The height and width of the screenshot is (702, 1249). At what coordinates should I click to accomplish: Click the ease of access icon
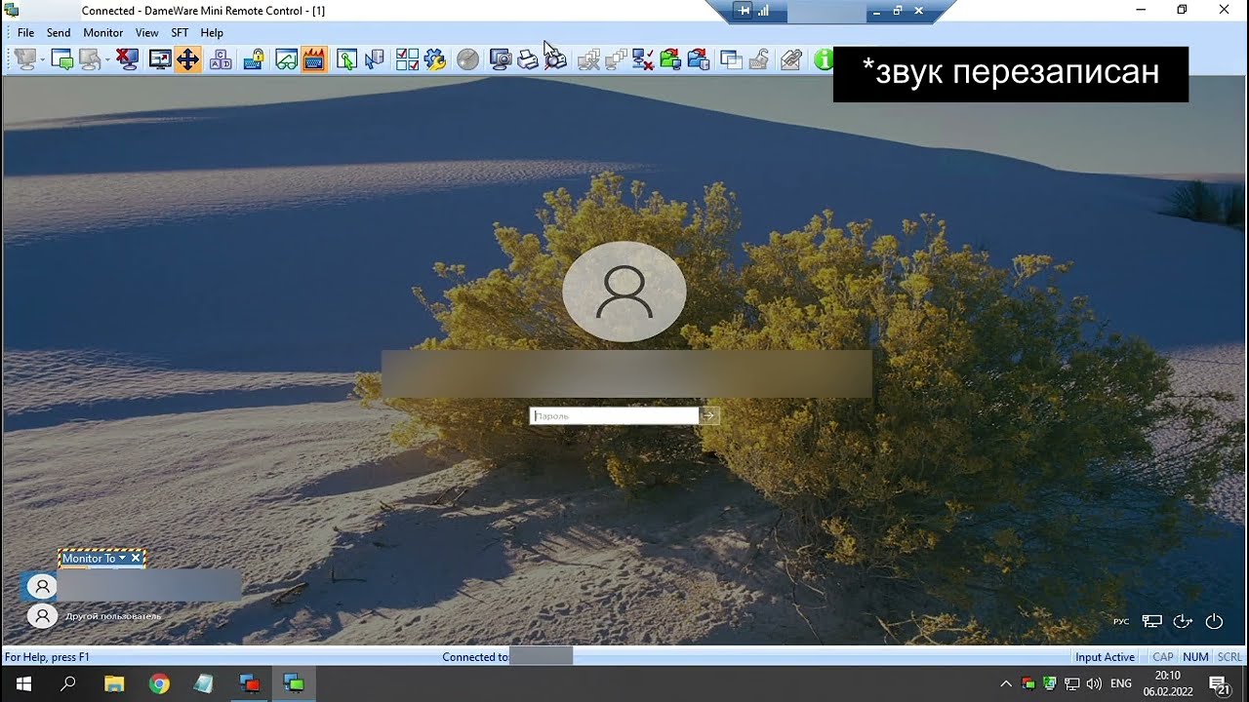(1184, 621)
